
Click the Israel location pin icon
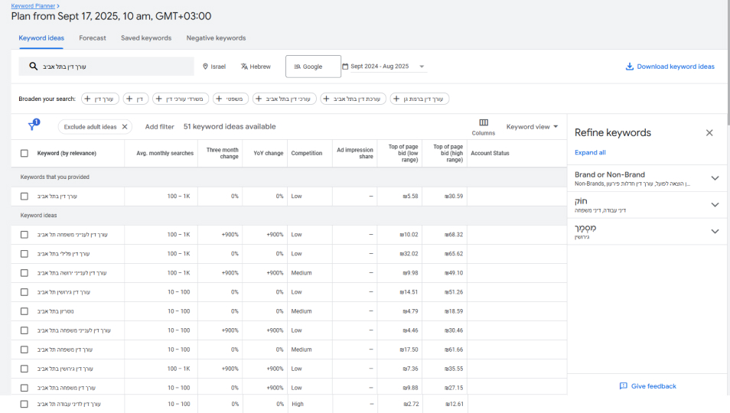click(205, 67)
